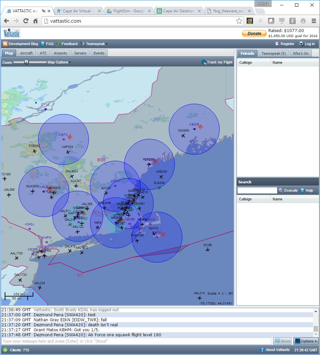Click the browser Home icon
This screenshot has width=320, height=355.
35,21
